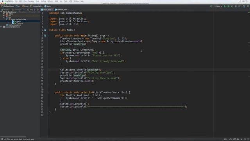Image resolution: width=250 pixels, height=141 pixels.
Task: Click com breadcrumb in navigation bar
Action: 25,6
